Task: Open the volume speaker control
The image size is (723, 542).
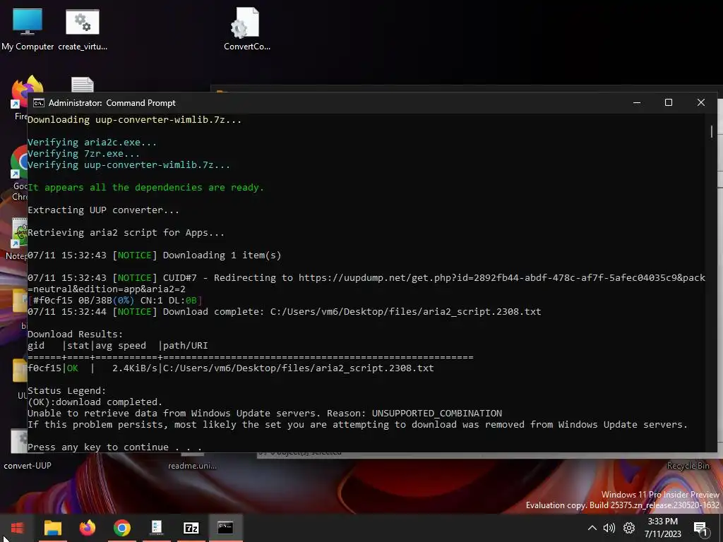Action: [609, 528]
